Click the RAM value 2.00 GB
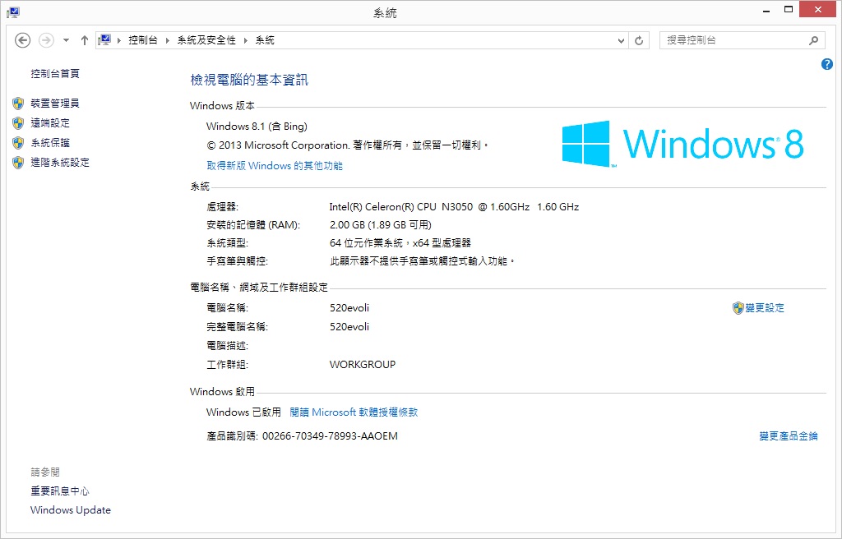This screenshot has height=539, width=842. 380,224
